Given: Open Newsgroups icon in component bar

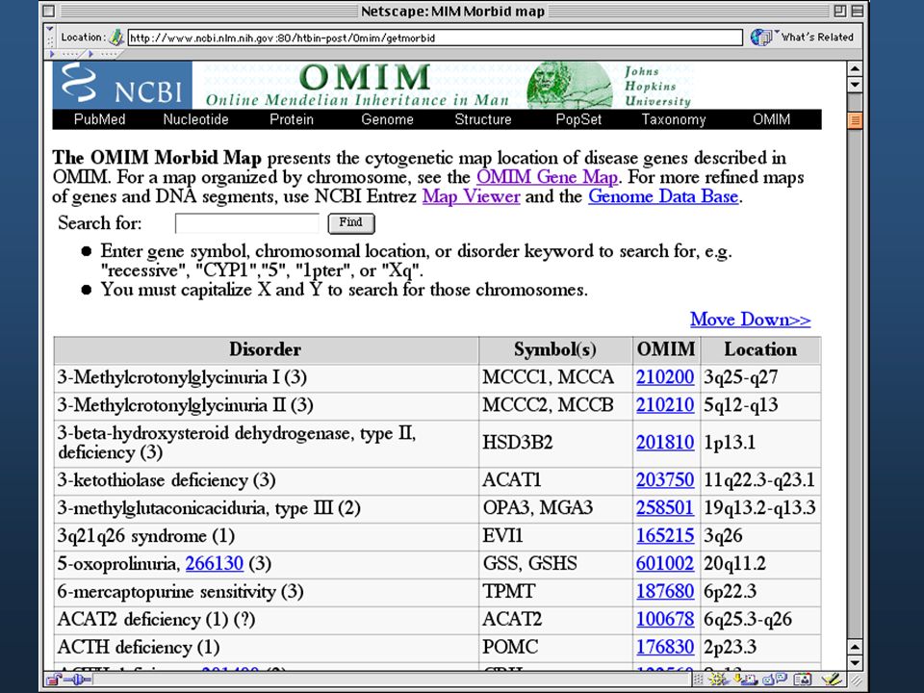Looking at the screenshot, I should coord(774,680).
